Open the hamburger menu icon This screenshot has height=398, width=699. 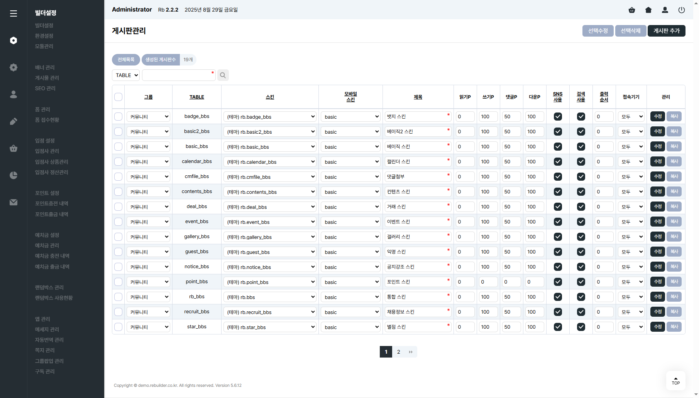pos(14,13)
